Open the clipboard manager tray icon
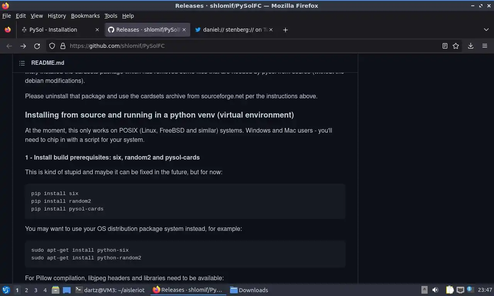Viewport: 494px width, 296px height. [x=450, y=290]
